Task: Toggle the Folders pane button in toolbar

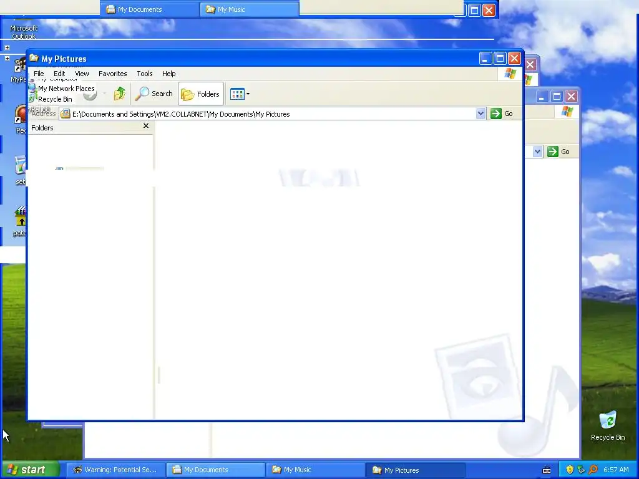Action: tap(200, 94)
